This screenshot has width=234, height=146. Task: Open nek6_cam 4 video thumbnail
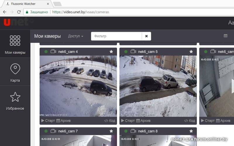pos(78,86)
